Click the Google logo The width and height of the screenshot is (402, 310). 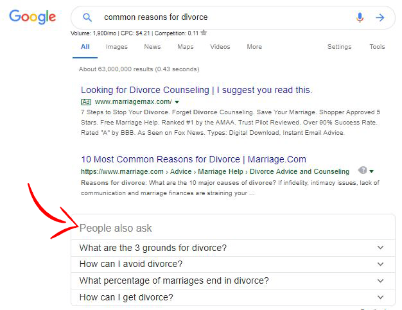click(x=32, y=17)
